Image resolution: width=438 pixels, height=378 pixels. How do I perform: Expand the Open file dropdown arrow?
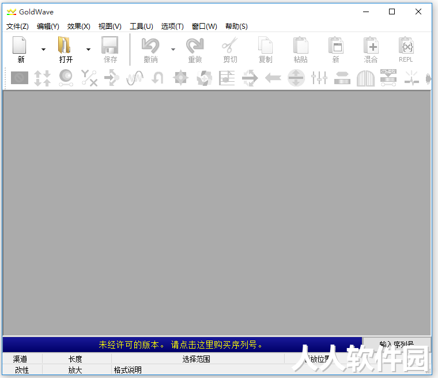88,50
